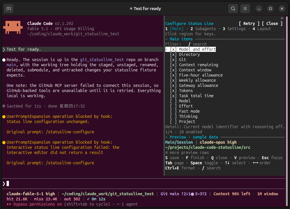Screen dimensions: 290x209
Task: Click the Detail description line
Action: [225, 127]
